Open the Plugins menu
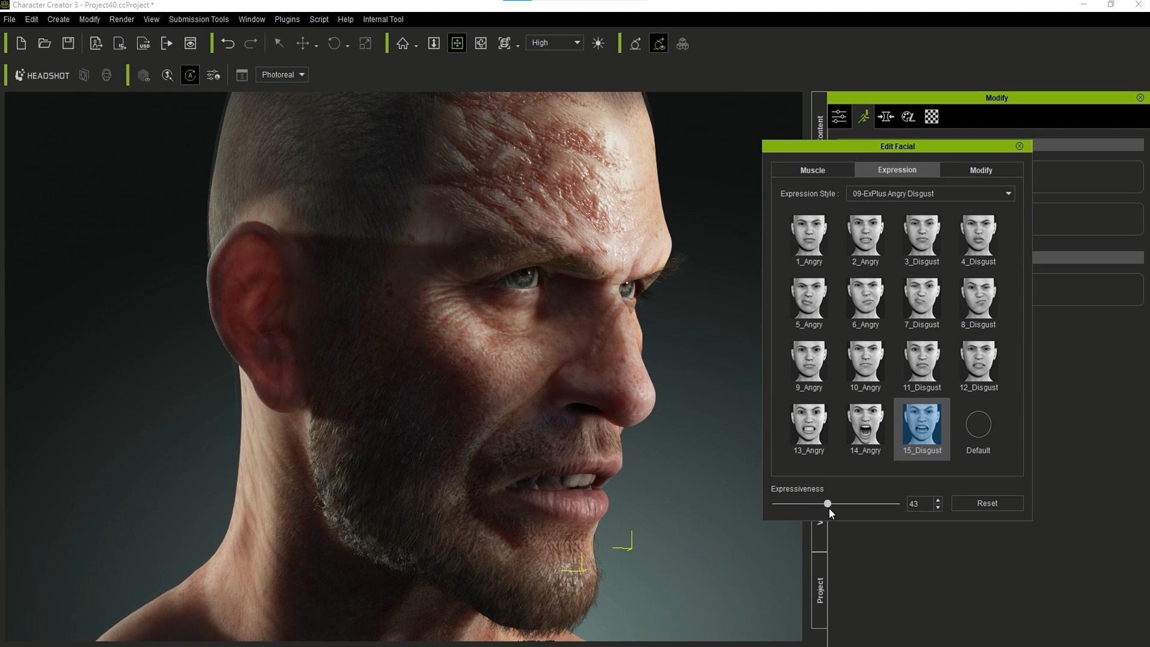 (x=287, y=19)
